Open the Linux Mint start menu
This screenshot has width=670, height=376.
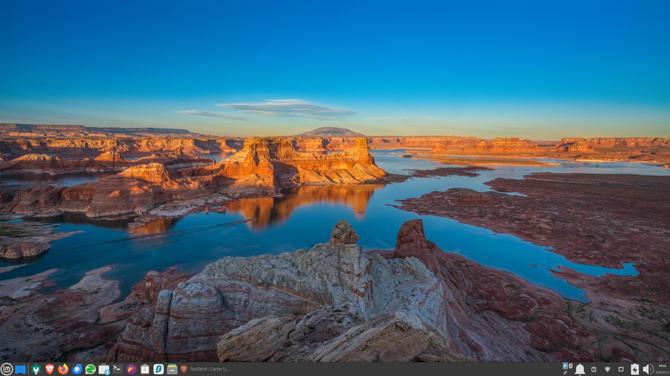(x=7, y=369)
